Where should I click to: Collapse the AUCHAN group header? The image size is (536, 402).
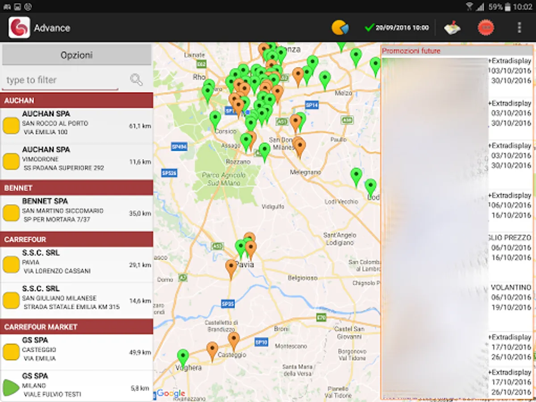pyautogui.click(x=76, y=100)
